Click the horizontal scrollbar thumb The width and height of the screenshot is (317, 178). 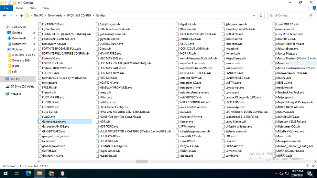(142, 162)
